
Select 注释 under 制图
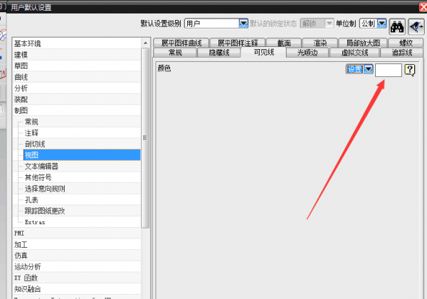pos(82,133)
